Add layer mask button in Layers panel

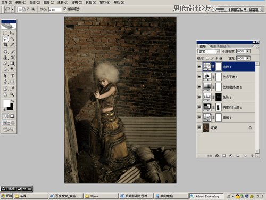click(224, 156)
